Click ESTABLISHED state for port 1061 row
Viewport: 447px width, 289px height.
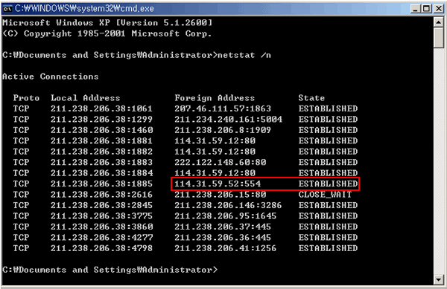point(328,108)
